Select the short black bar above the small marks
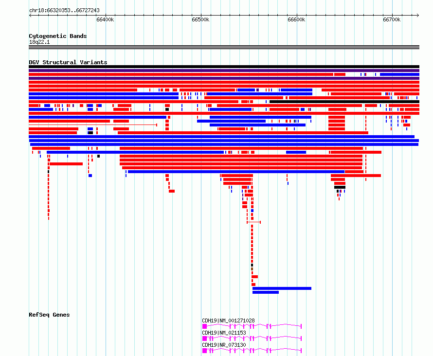 [x=340, y=187]
